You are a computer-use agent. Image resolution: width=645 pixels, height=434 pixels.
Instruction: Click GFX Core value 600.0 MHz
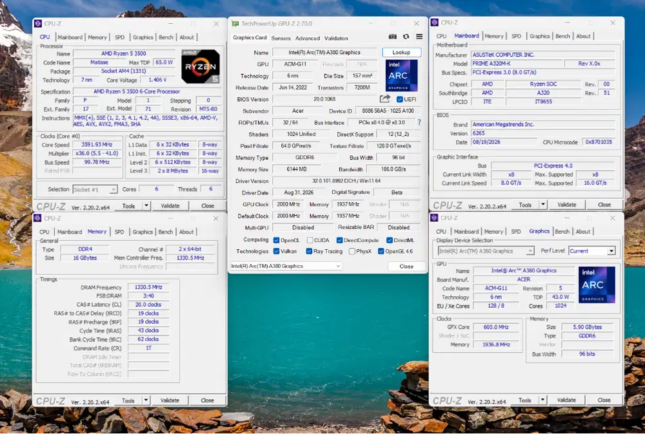tap(496, 327)
